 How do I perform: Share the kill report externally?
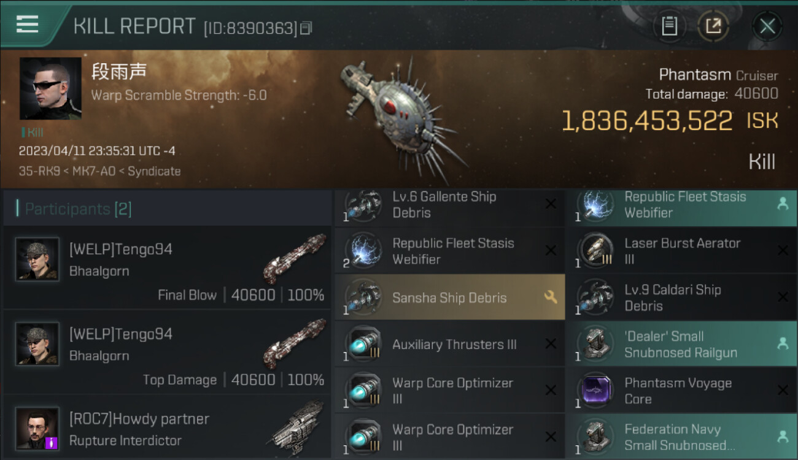713,26
